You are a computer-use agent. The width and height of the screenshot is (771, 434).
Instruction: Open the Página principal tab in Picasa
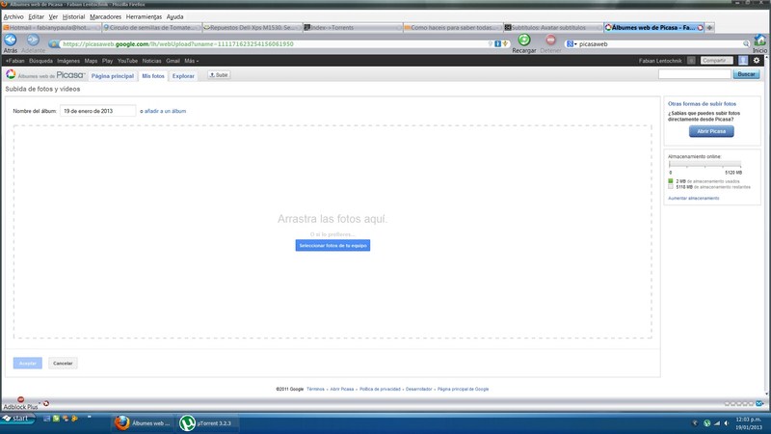tap(113, 76)
